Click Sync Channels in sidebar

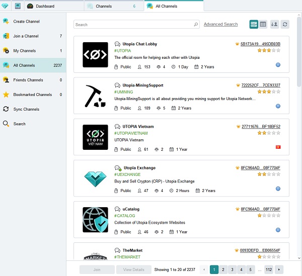[x=33, y=109]
